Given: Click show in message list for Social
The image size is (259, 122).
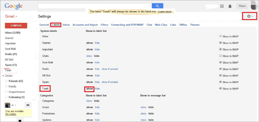Looking at the screenshot, I should click(143, 107).
